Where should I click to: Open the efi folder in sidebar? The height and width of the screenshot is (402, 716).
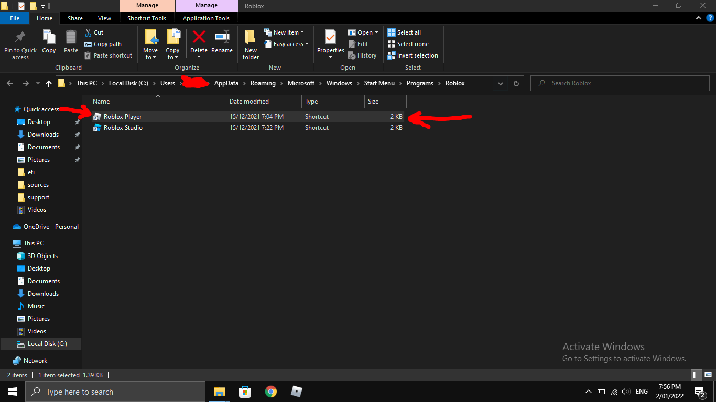(31, 172)
